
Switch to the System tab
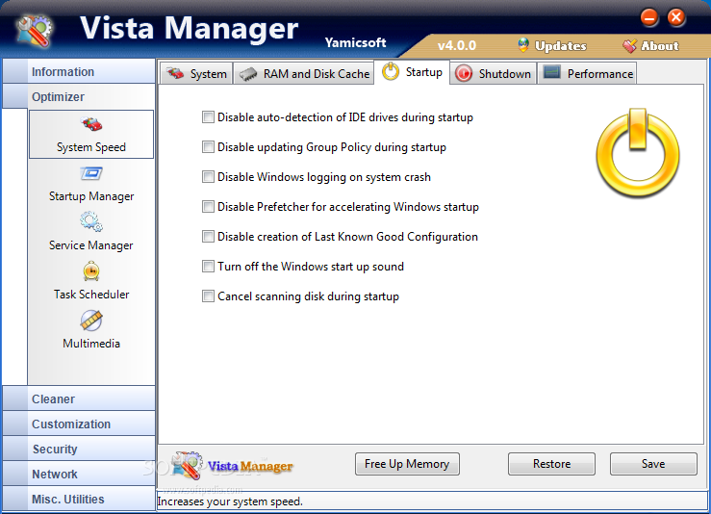coord(196,73)
